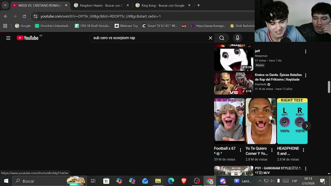Open more options for the jeff video
This screenshot has width=331, height=186.
click(x=306, y=52)
